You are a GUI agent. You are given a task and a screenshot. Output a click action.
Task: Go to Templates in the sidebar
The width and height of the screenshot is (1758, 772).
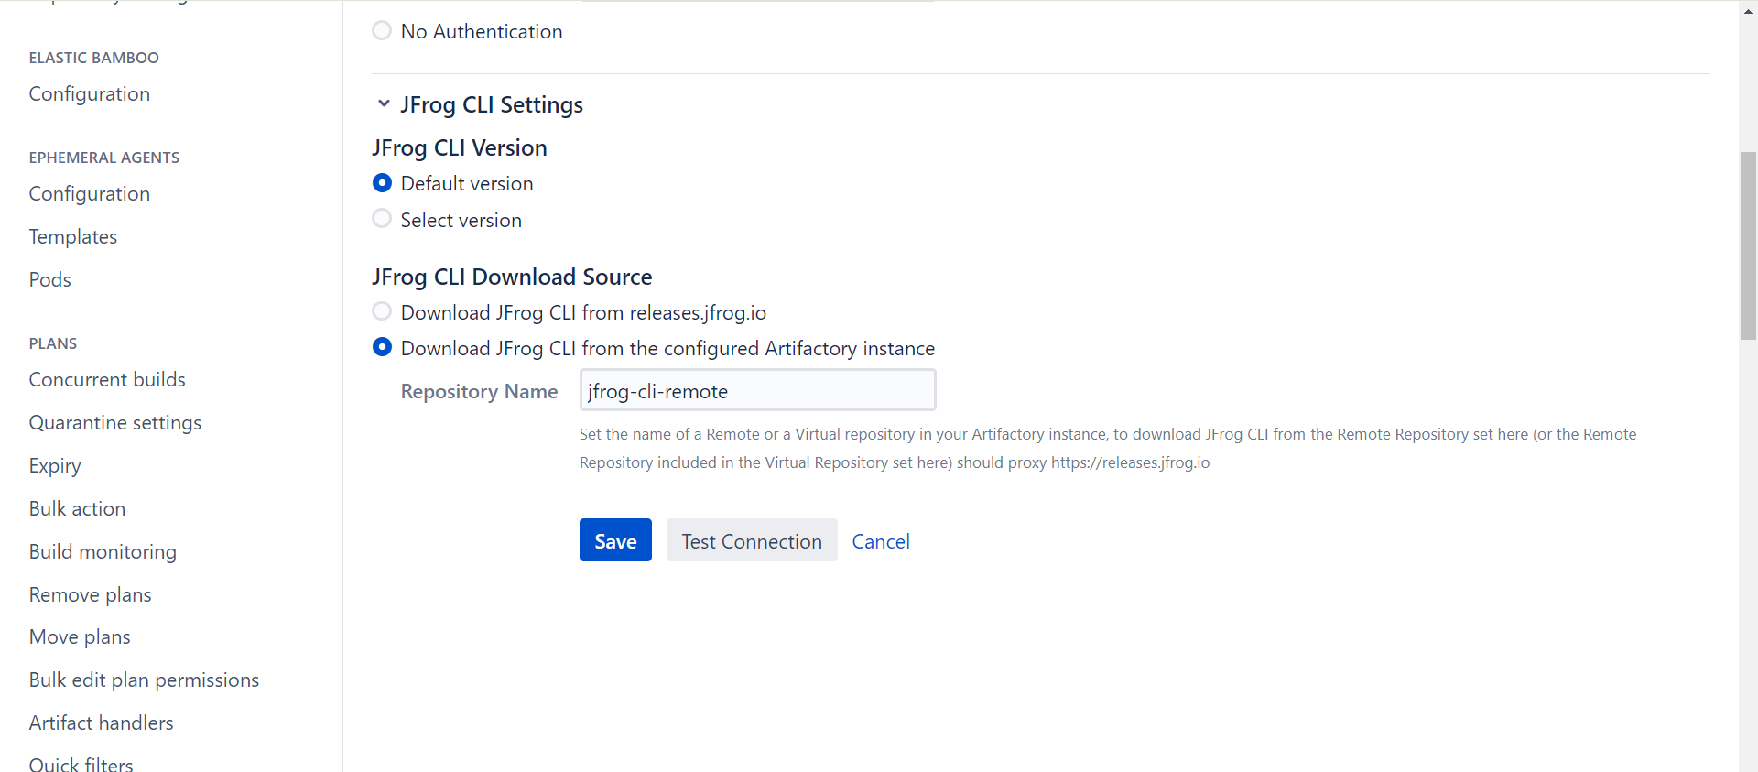click(x=73, y=237)
